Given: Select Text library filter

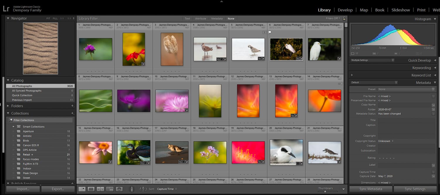Looking at the screenshot, I should [x=187, y=18].
